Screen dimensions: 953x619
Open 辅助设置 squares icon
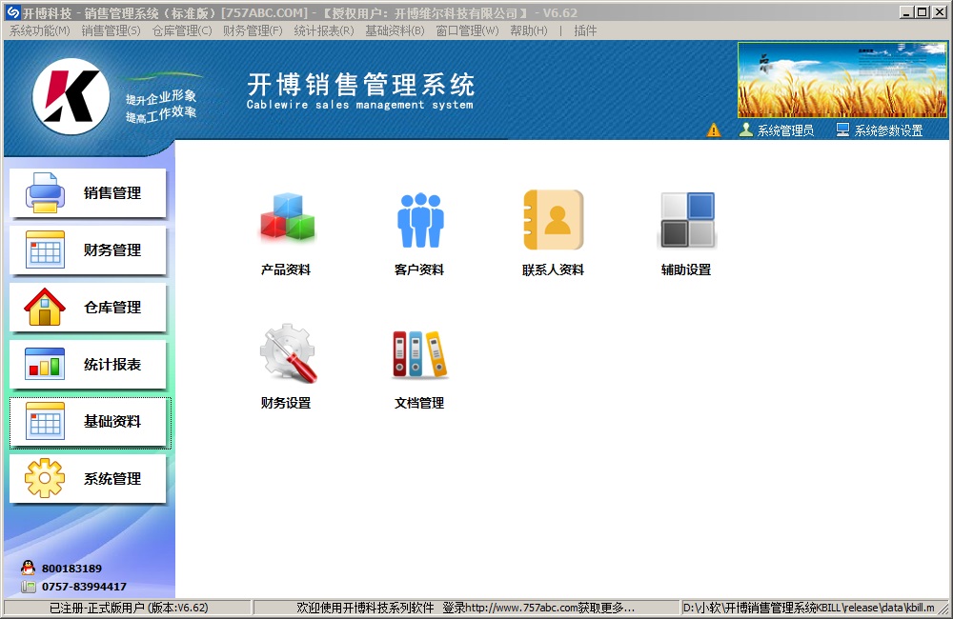point(687,220)
